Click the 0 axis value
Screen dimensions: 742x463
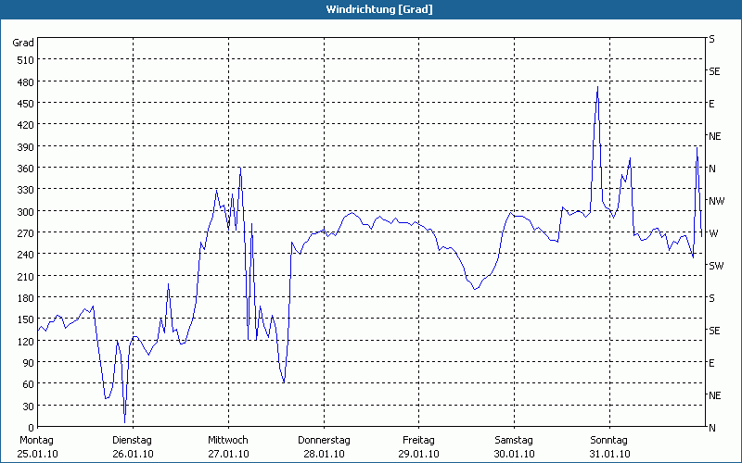point(32,428)
